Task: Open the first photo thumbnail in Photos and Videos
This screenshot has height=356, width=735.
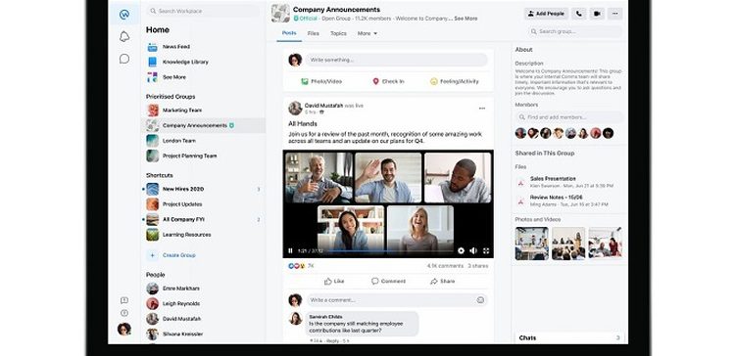Action: tap(531, 244)
